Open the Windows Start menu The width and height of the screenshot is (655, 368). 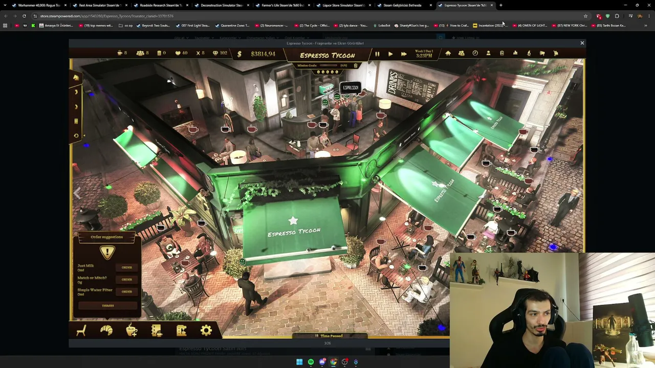(x=299, y=362)
